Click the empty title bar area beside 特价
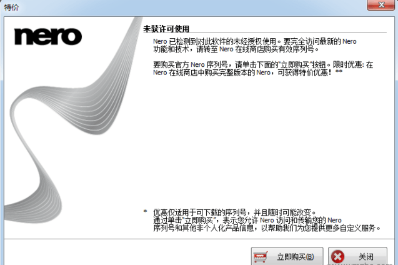 point(187,7)
